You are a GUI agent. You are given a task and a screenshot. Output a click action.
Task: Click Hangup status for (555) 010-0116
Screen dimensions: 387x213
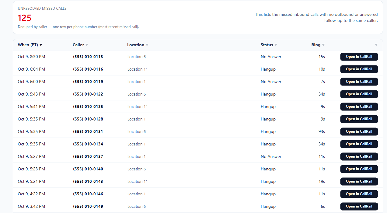coord(268,69)
